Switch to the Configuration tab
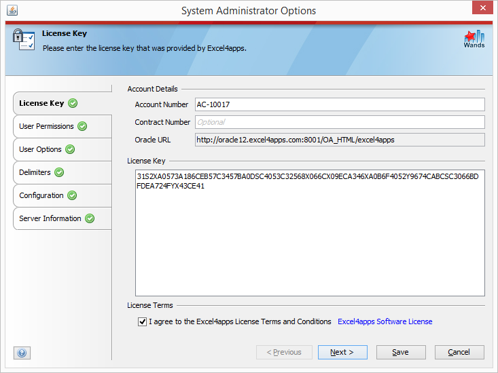This screenshot has height=373, width=498. pyautogui.click(x=63, y=195)
